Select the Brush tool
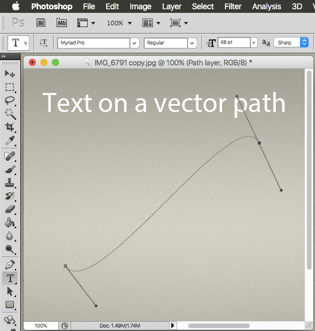Screen dimensions: 315x331 coord(10,169)
